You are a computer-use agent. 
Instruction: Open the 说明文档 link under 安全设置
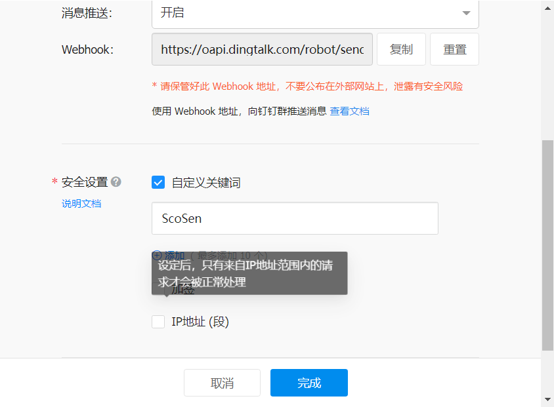[x=81, y=204]
